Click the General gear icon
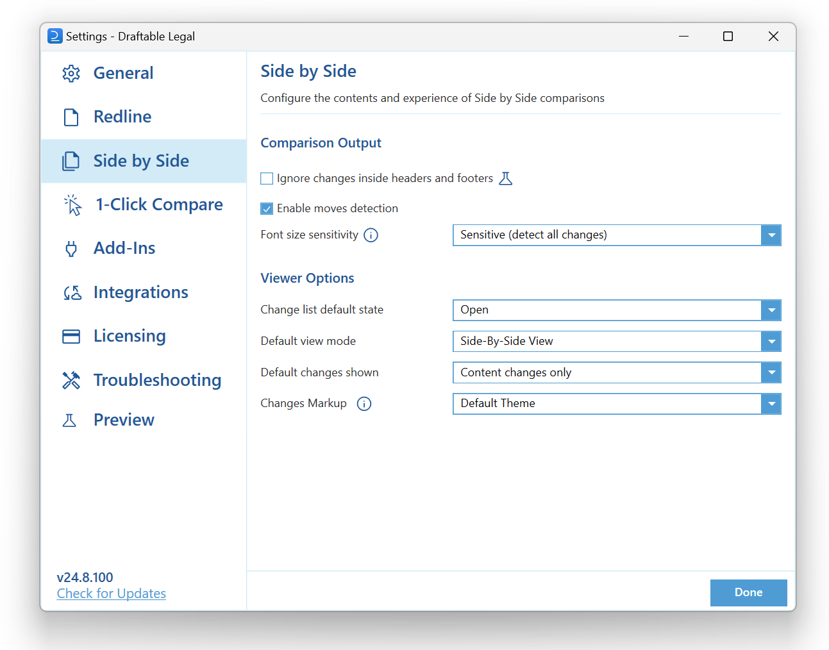Screen dimensions: 829x650 pyautogui.click(x=71, y=74)
